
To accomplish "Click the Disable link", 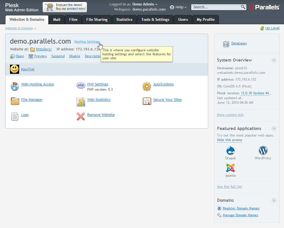I will pyautogui.click(x=75, y=56).
